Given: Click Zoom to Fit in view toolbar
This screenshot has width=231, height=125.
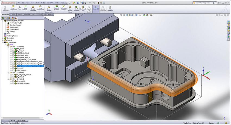Looking at the screenshot, I should tap(121, 15).
